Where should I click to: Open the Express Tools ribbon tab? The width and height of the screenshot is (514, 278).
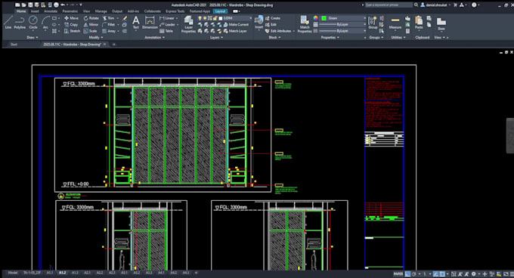(175, 11)
